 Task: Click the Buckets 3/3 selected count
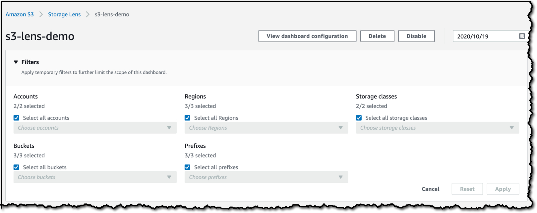tap(29, 156)
